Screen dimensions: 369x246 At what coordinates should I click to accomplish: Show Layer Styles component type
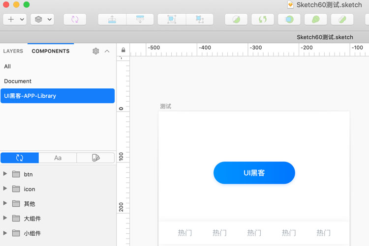point(95,158)
